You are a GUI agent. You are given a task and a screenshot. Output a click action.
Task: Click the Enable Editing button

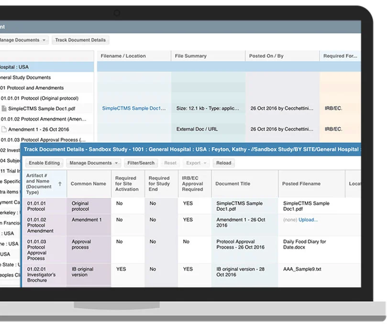coord(44,163)
